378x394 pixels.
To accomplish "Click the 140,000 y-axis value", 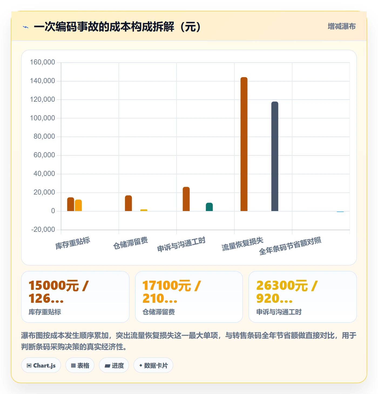I will pos(42,81).
